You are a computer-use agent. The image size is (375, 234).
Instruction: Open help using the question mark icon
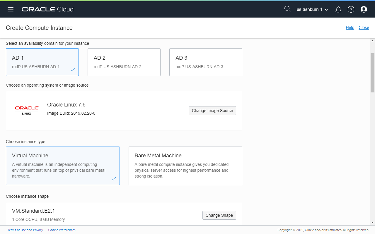(x=351, y=9)
